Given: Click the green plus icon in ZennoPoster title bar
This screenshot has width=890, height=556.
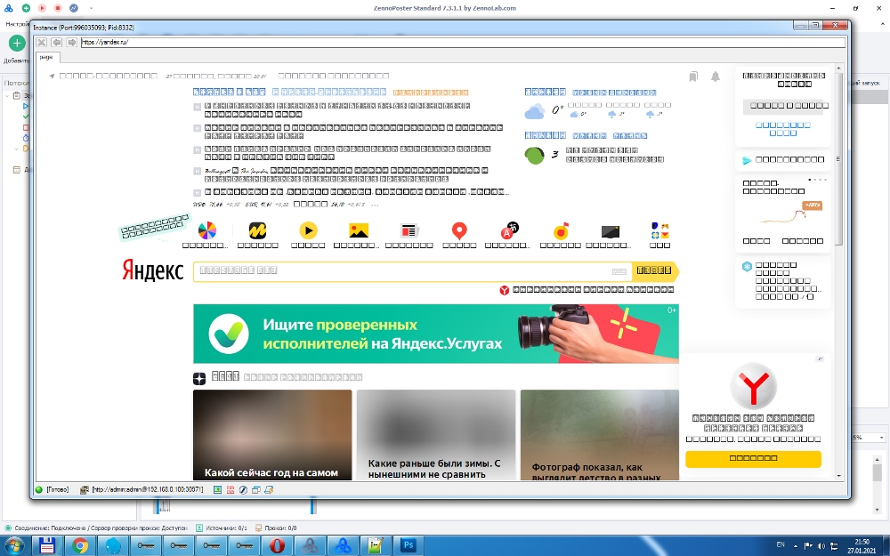Looking at the screenshot, I should tap(26, 8).
